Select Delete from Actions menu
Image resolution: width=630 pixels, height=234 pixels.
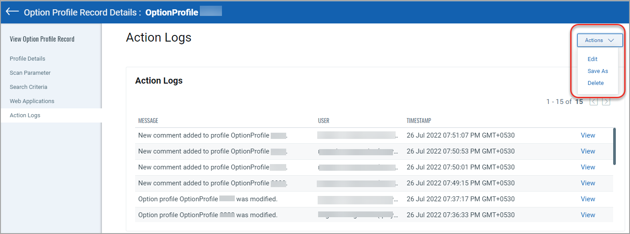point(595,83)
